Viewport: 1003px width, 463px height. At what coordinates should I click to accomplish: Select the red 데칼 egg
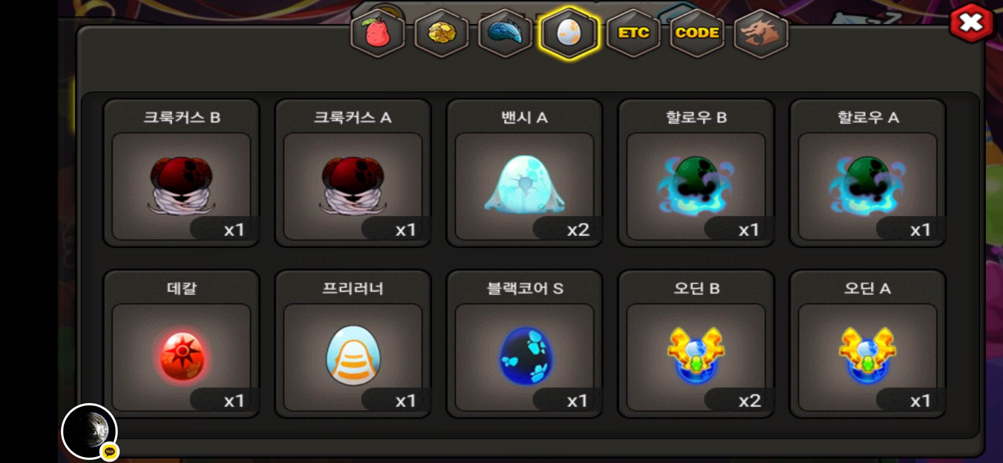[181, 344]
